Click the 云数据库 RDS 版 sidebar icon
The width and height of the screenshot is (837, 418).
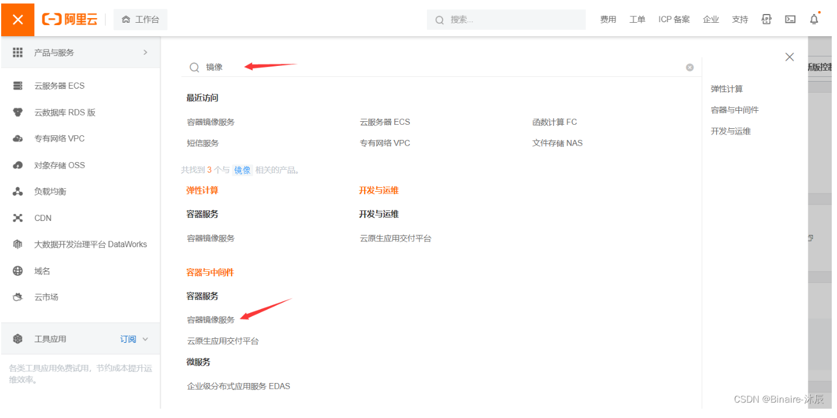click(17, 113)
